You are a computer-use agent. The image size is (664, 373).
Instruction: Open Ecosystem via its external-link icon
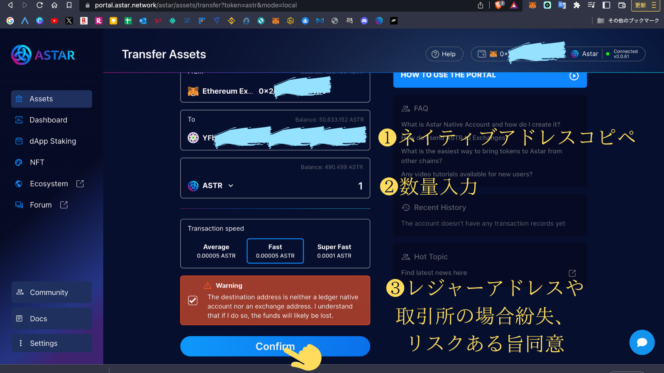pos(79,184)
